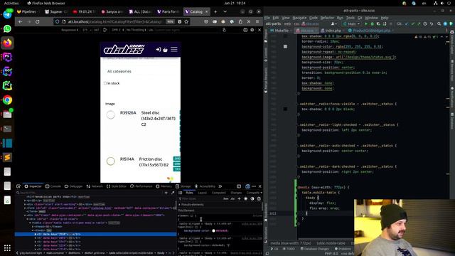Reload the current Firefox page
Screen dimensions: 455x256
coord(38,21)
